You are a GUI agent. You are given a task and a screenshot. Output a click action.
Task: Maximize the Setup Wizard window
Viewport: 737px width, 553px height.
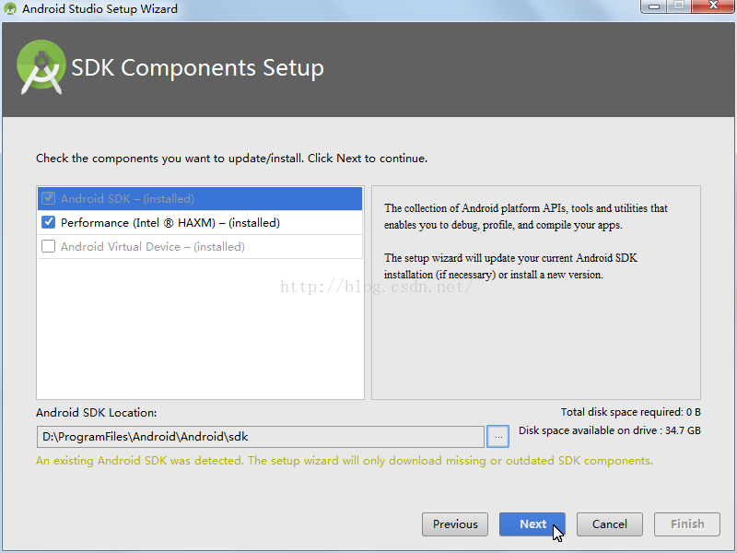pos(679,7)
